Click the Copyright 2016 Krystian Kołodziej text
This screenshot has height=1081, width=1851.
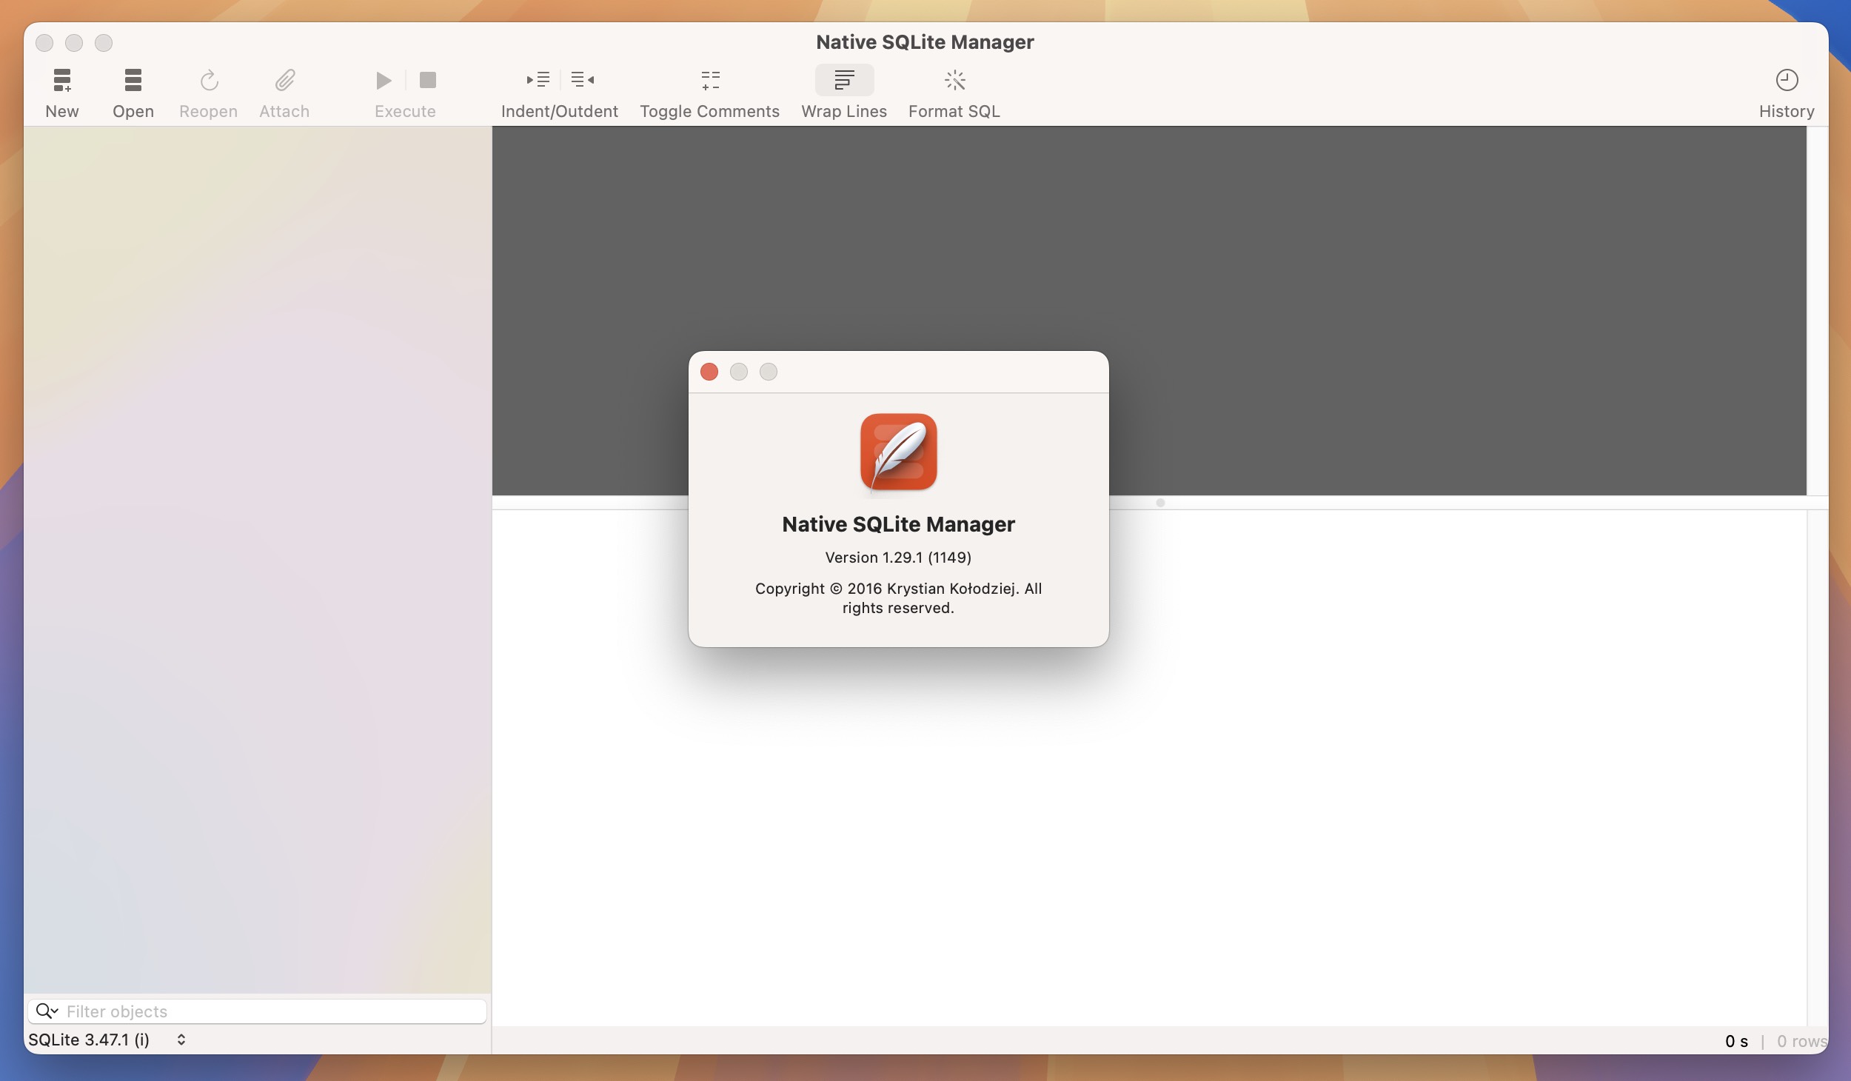[898, 598]
